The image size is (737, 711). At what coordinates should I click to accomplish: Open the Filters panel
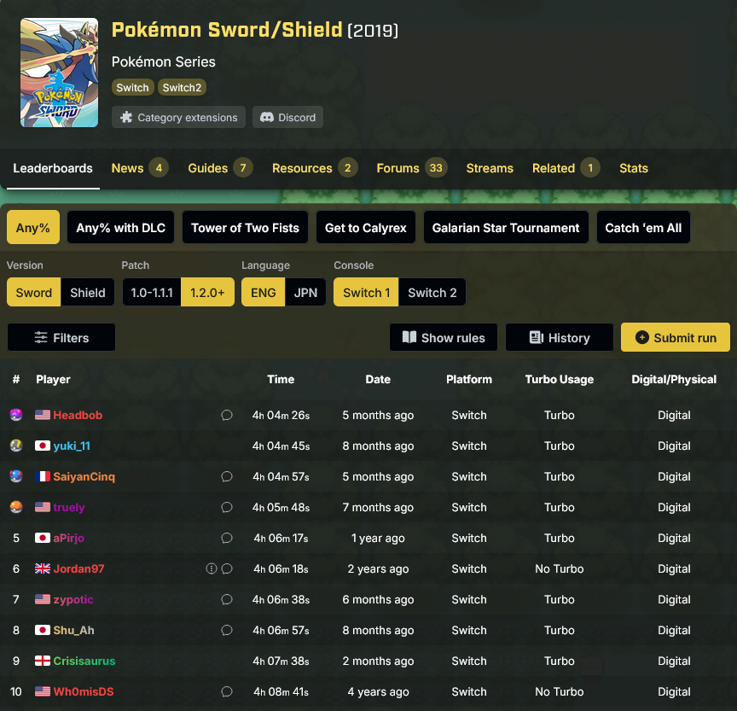click(61, 337)
